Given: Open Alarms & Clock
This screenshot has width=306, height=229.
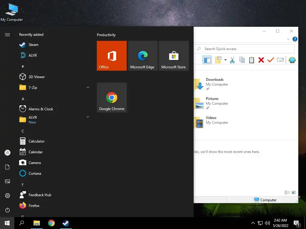Looking at the screenshot, I should 54,109.
